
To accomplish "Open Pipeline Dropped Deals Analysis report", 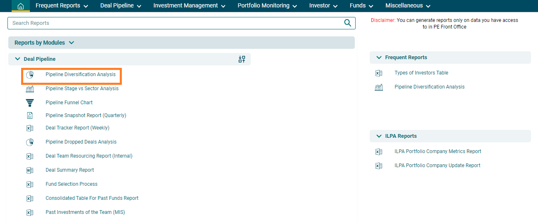I will (x=81, y=142).
